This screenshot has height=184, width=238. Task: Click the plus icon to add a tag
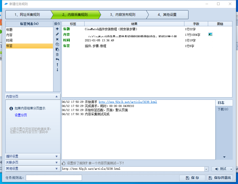click(x=57, y=29)
